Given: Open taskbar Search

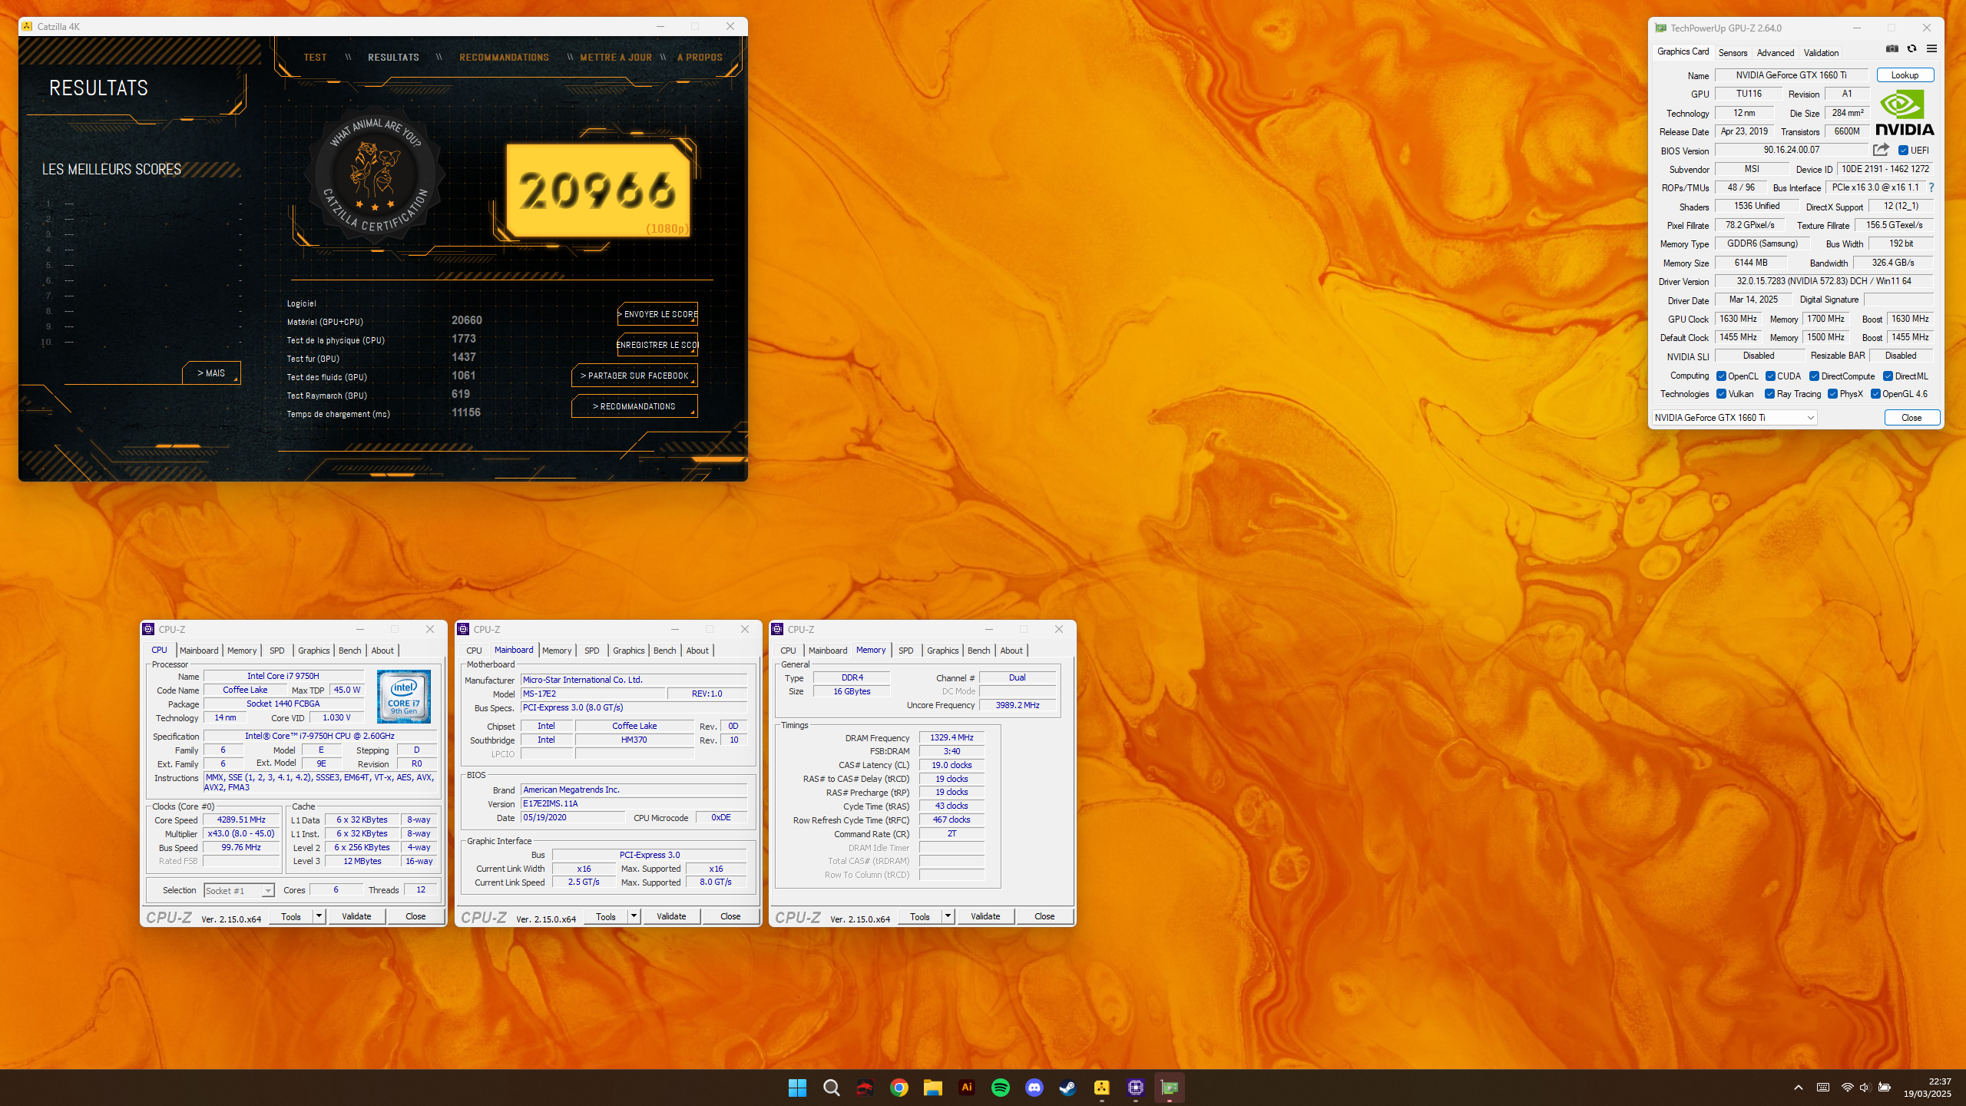Looking at the screenshot, I should point(831,1088).
